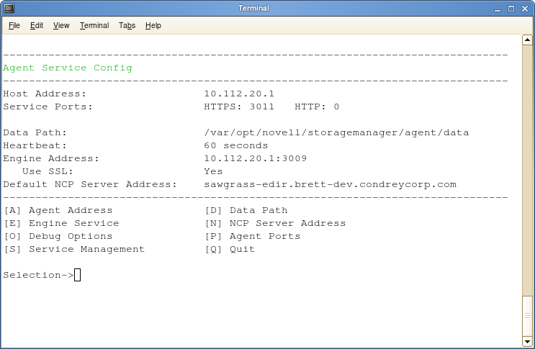Maximize the Terminal window
This screenshot has height=349, width=535.
tap(512, 9)
